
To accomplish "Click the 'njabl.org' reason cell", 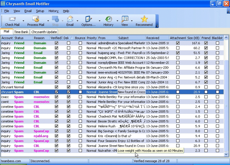I will click(42, 136).
